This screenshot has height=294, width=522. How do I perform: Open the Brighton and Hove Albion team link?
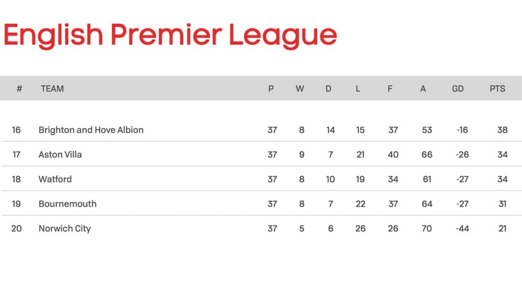pyautogui.click(x=91, y=130)
